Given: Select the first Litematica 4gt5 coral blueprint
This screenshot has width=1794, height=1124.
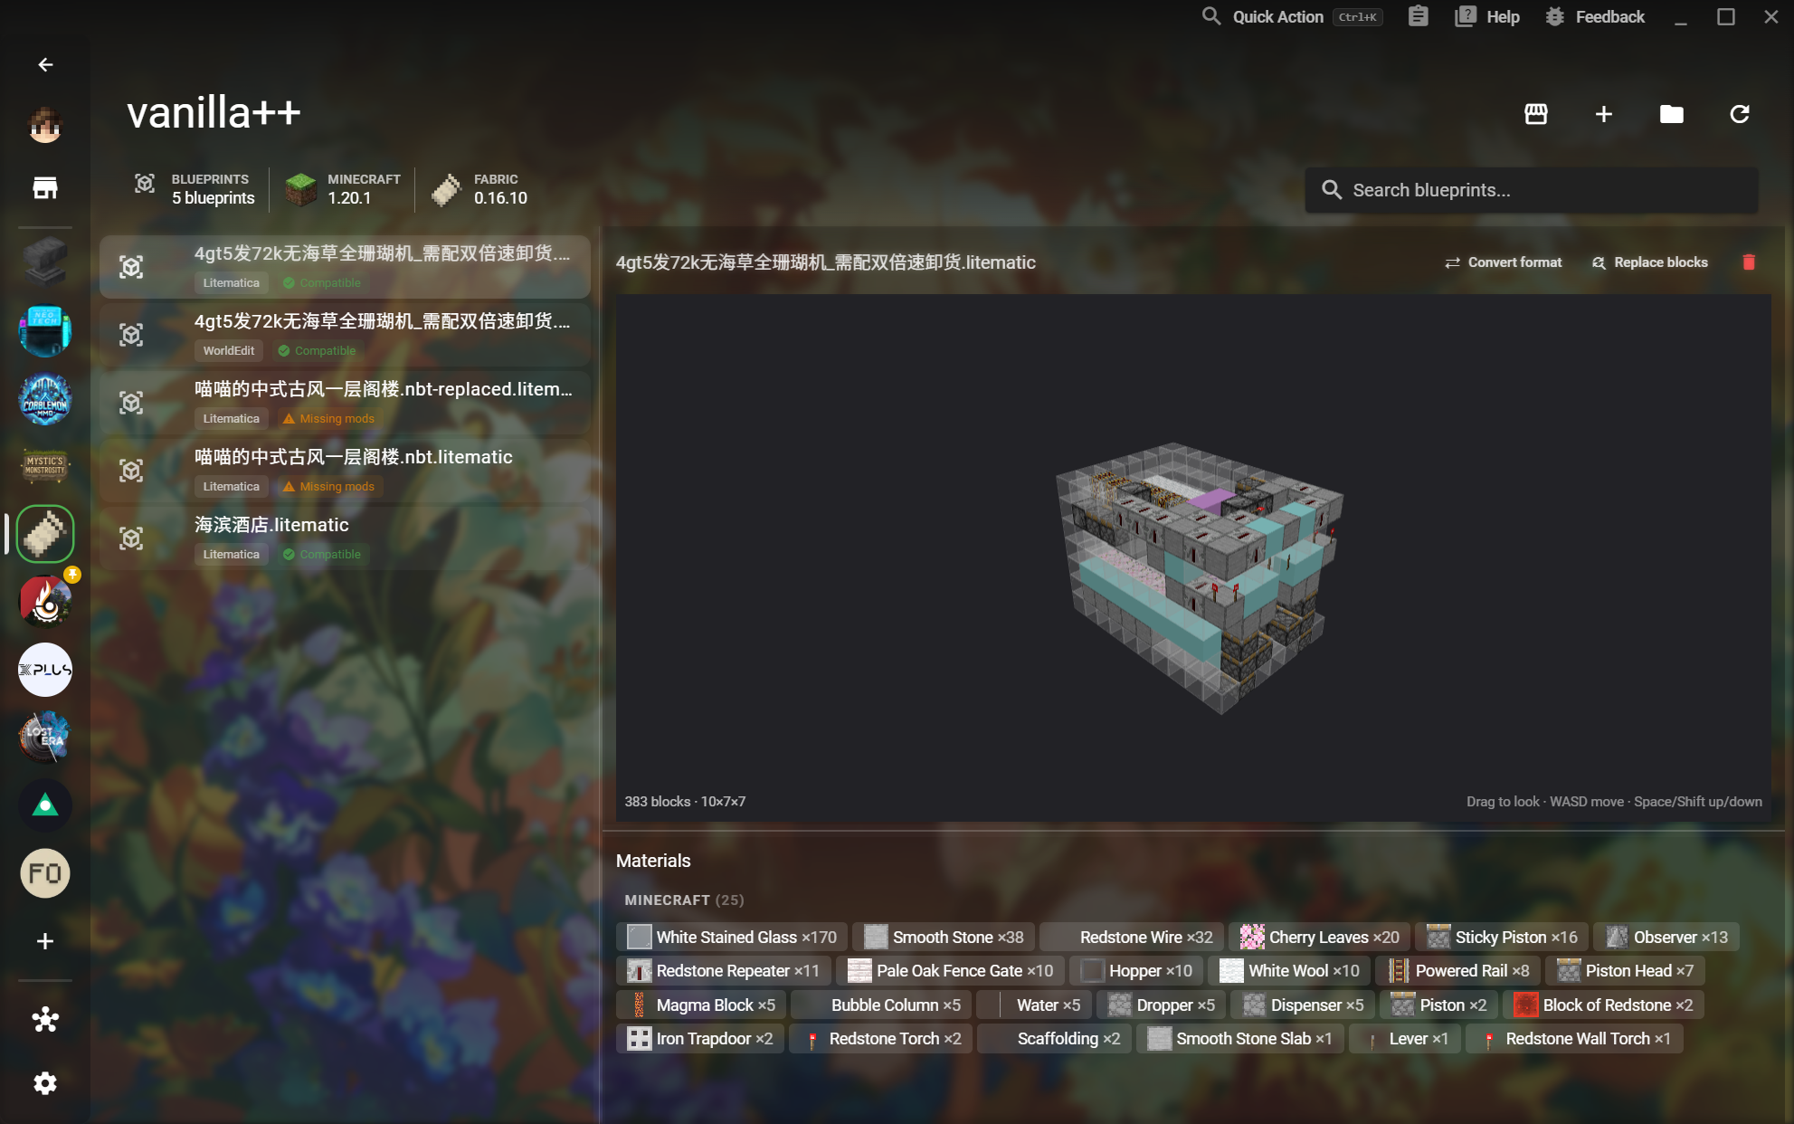Looking at the screenshot, I should click(345, 267).
